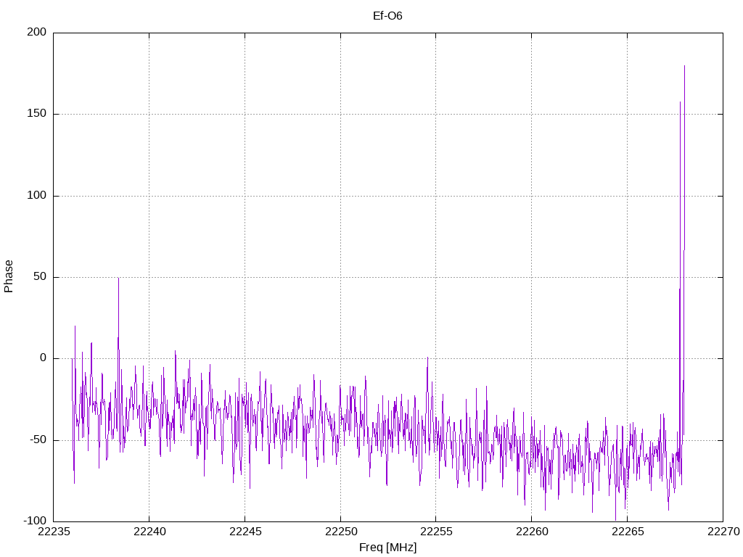Select the 22240 x-axis tick label

149,533
